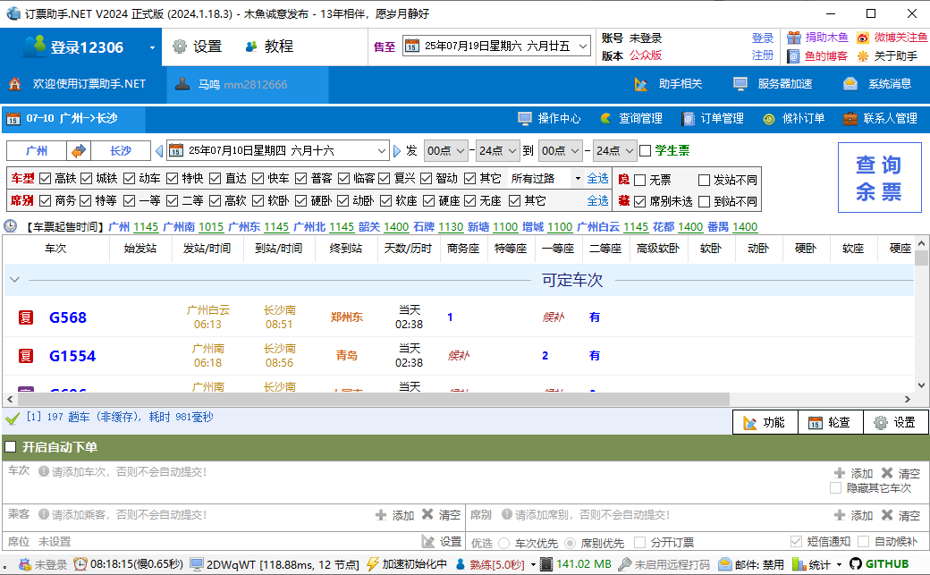Open 服务器加速 monitor icon
The height and width of the screenshot is (575, 930).
[x=773, y=84]
